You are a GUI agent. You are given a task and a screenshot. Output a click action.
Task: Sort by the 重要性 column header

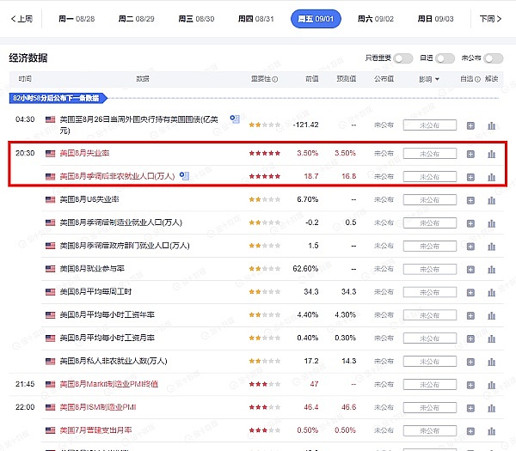(264, 79)
